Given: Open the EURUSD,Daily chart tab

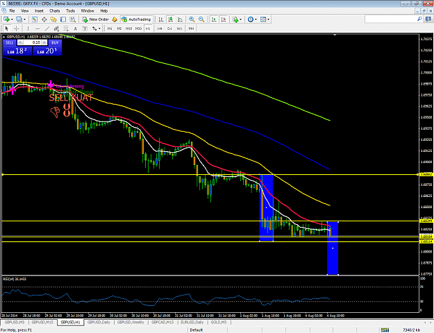Looking at the screenshot, I should (192, 322).
